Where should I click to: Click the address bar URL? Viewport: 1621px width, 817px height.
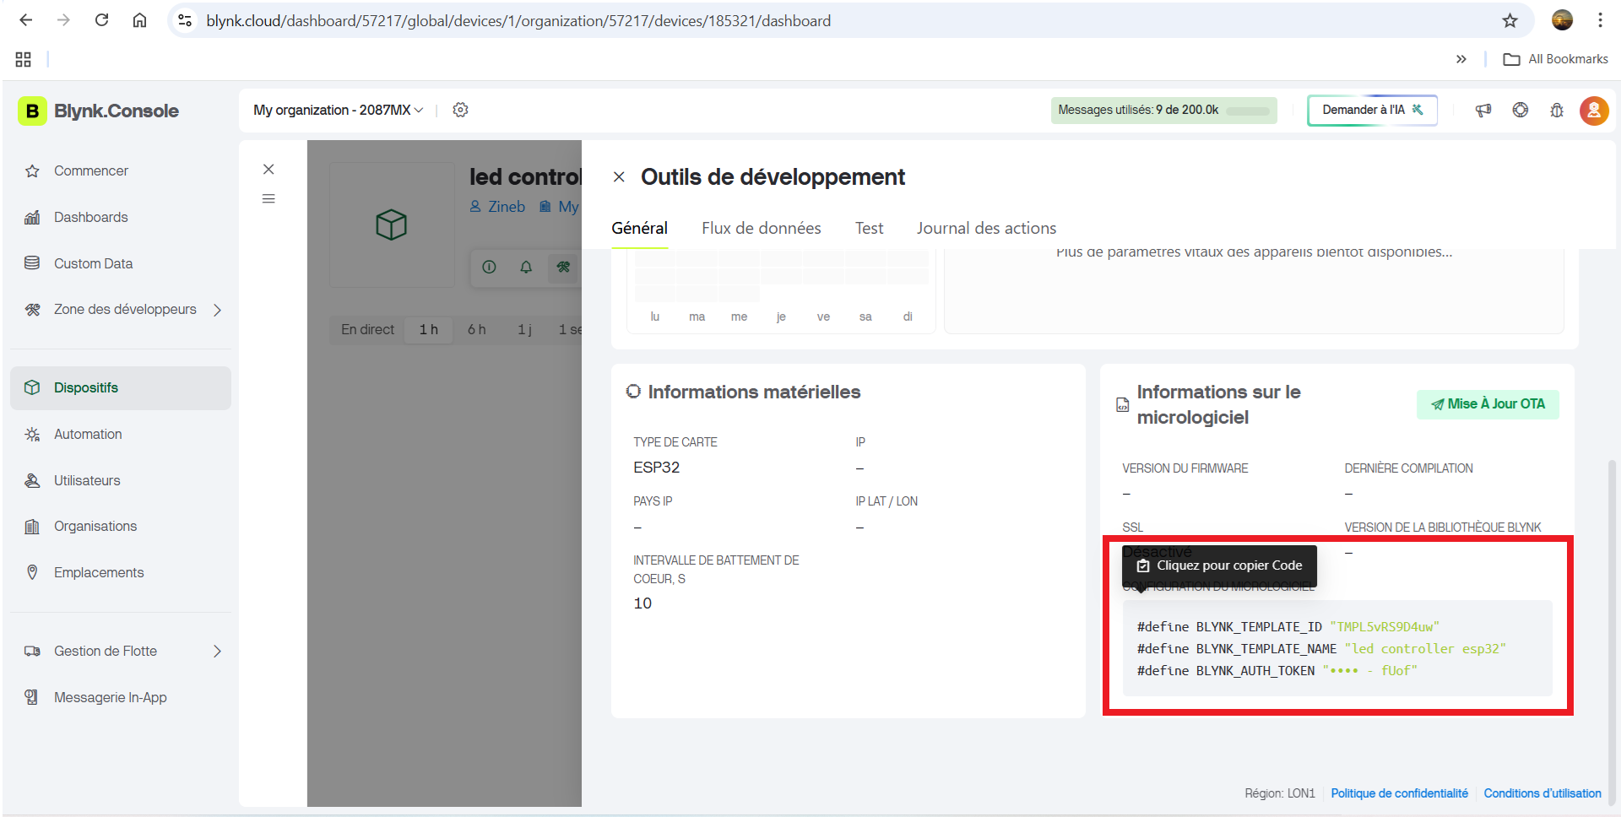[518, 20]
